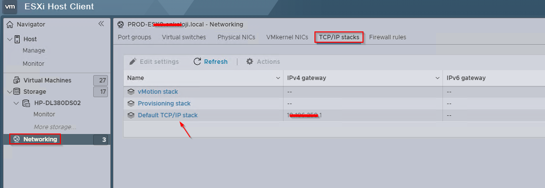Viewport: 545px width, 188px height.
Task: Open the Name column dropdown arrow
Action: coord(278,78)
